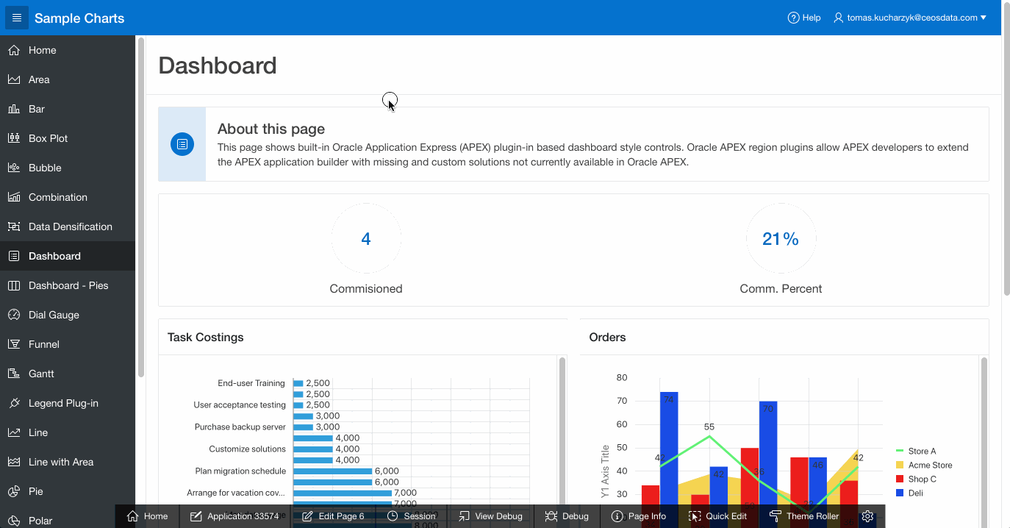Open developer toolbar settings gear icon

(x=867, y=516)
